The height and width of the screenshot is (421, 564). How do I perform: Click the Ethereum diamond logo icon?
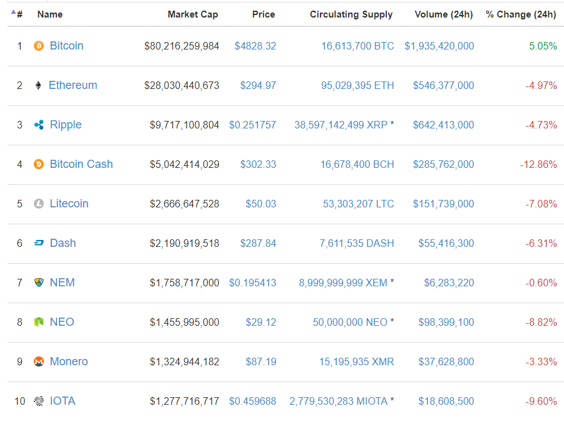pyautogui.click(x=38, y=85)
